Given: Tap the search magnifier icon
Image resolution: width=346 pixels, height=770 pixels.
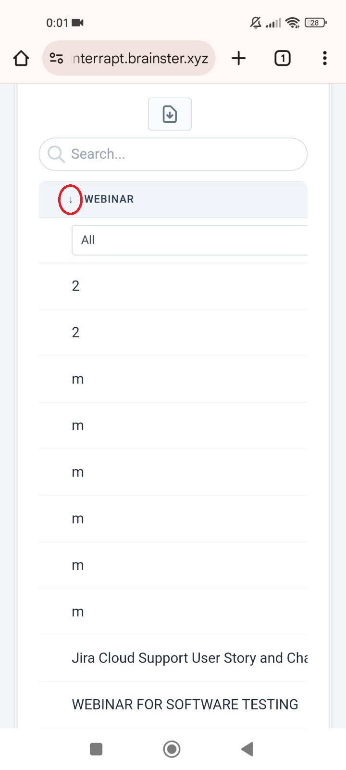Looking at the screenshot, I should point(56,154).
